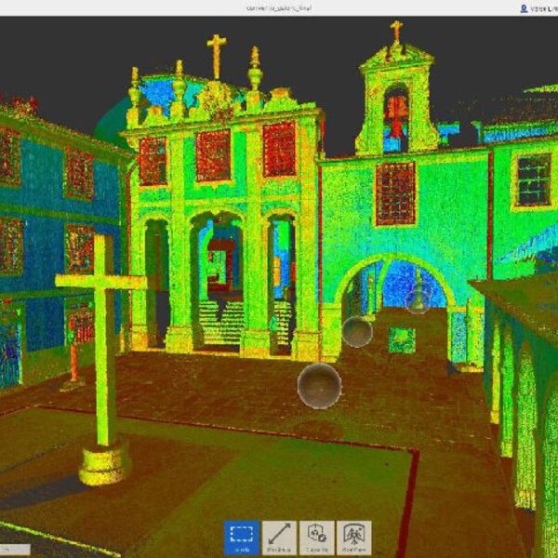Open the 3D box edit tool
Image resolution: width=558 pixels, height=558 pixels.
pyautogui.click(x=316, y=538)
